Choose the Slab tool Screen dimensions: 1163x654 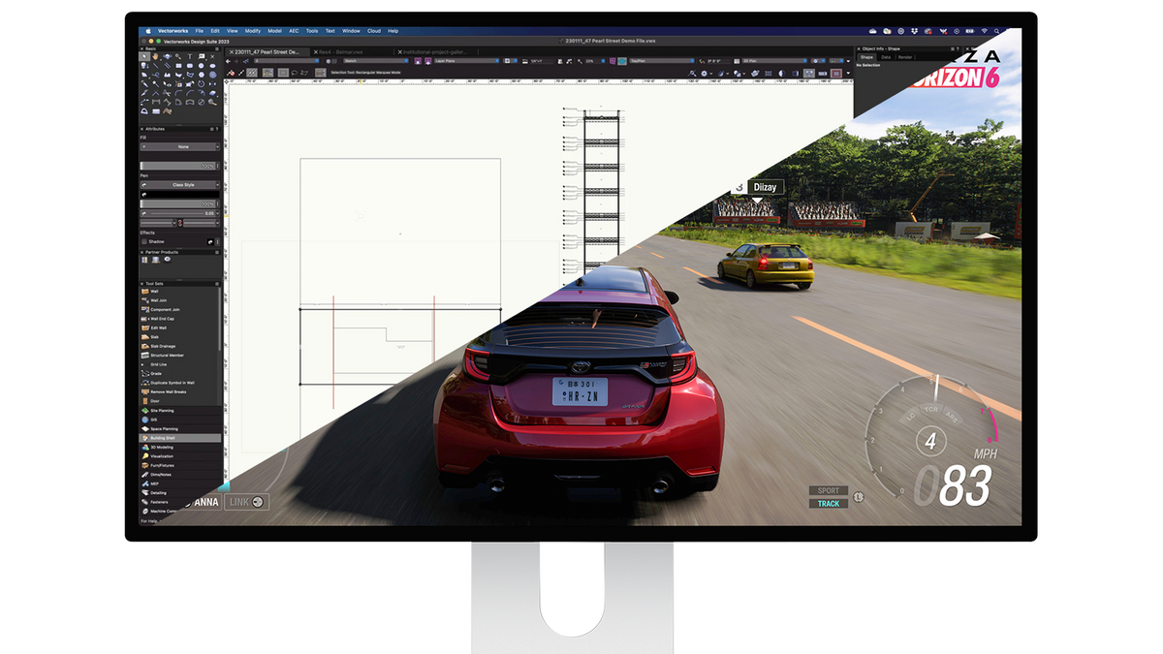[x=178, y=336]
